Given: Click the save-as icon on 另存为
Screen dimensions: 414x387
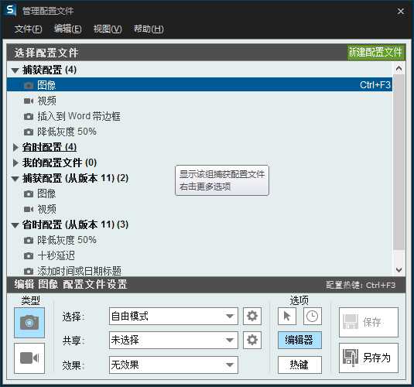Looking at the screenshot, I should pos(351,357).
